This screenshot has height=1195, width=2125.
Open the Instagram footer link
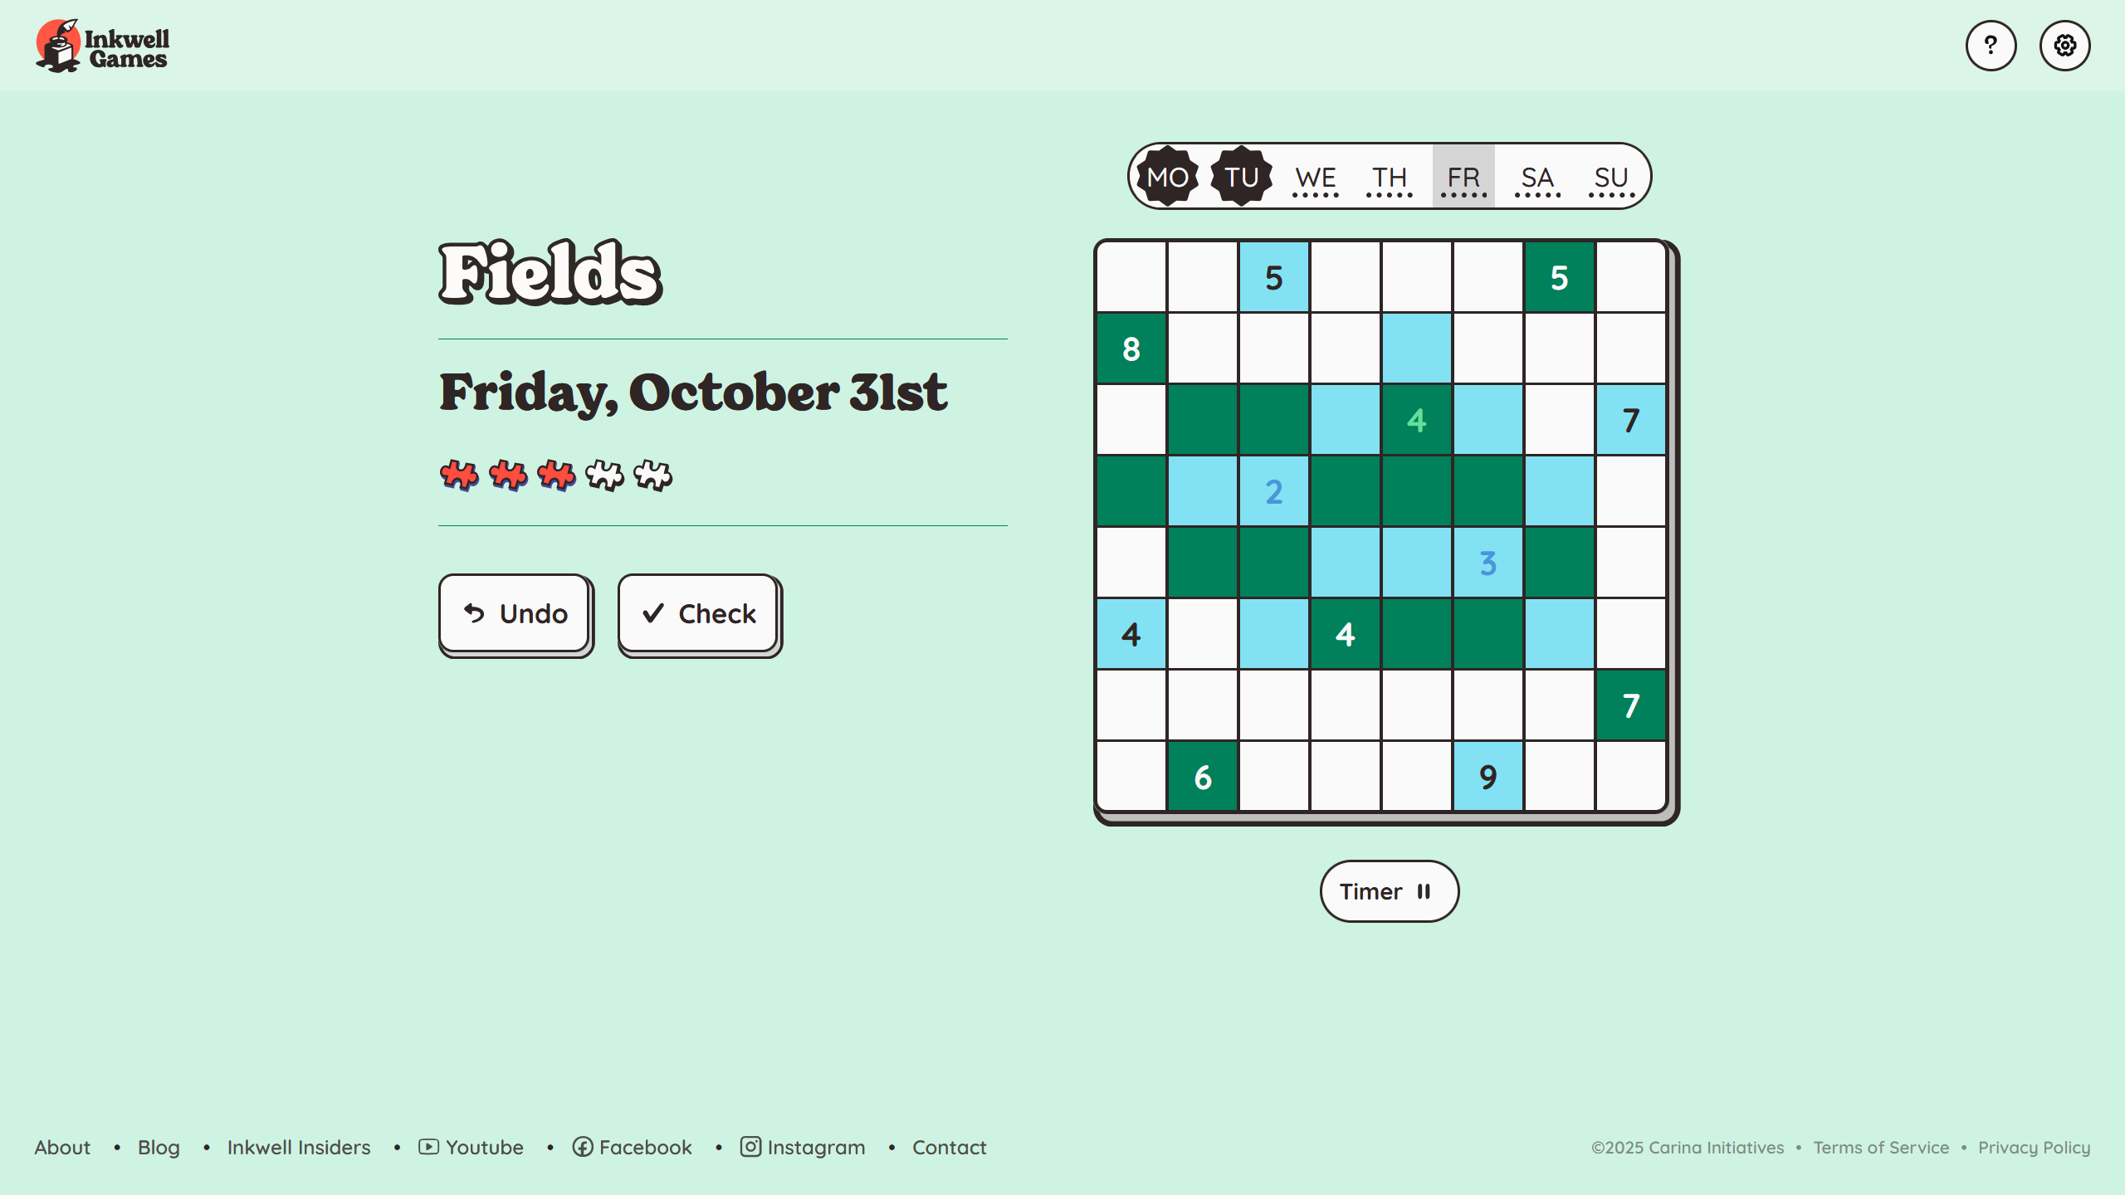pyautogui.click(x=803, y=1147)
